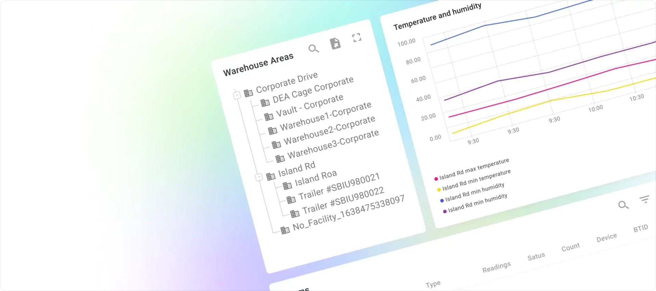Click the building icon beside No_Facility_1638475338097
The height and width of the screenshot is (291, 656).
(285, 230)
